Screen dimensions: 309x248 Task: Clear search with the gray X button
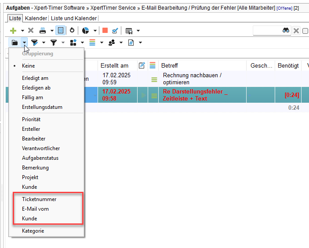296,31
